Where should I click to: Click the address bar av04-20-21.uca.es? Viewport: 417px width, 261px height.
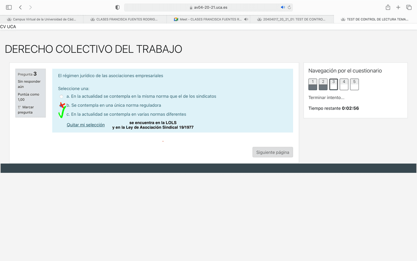coord(208,7)
